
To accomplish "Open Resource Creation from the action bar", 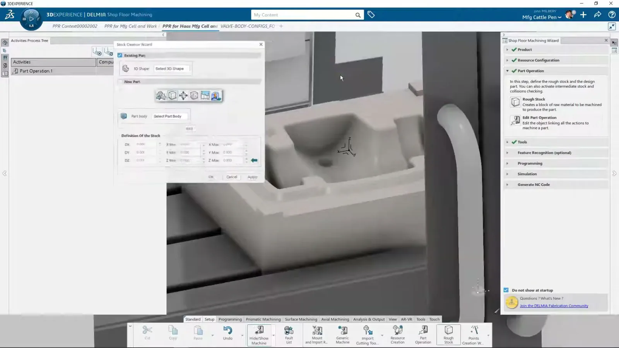I will (397, 334).
